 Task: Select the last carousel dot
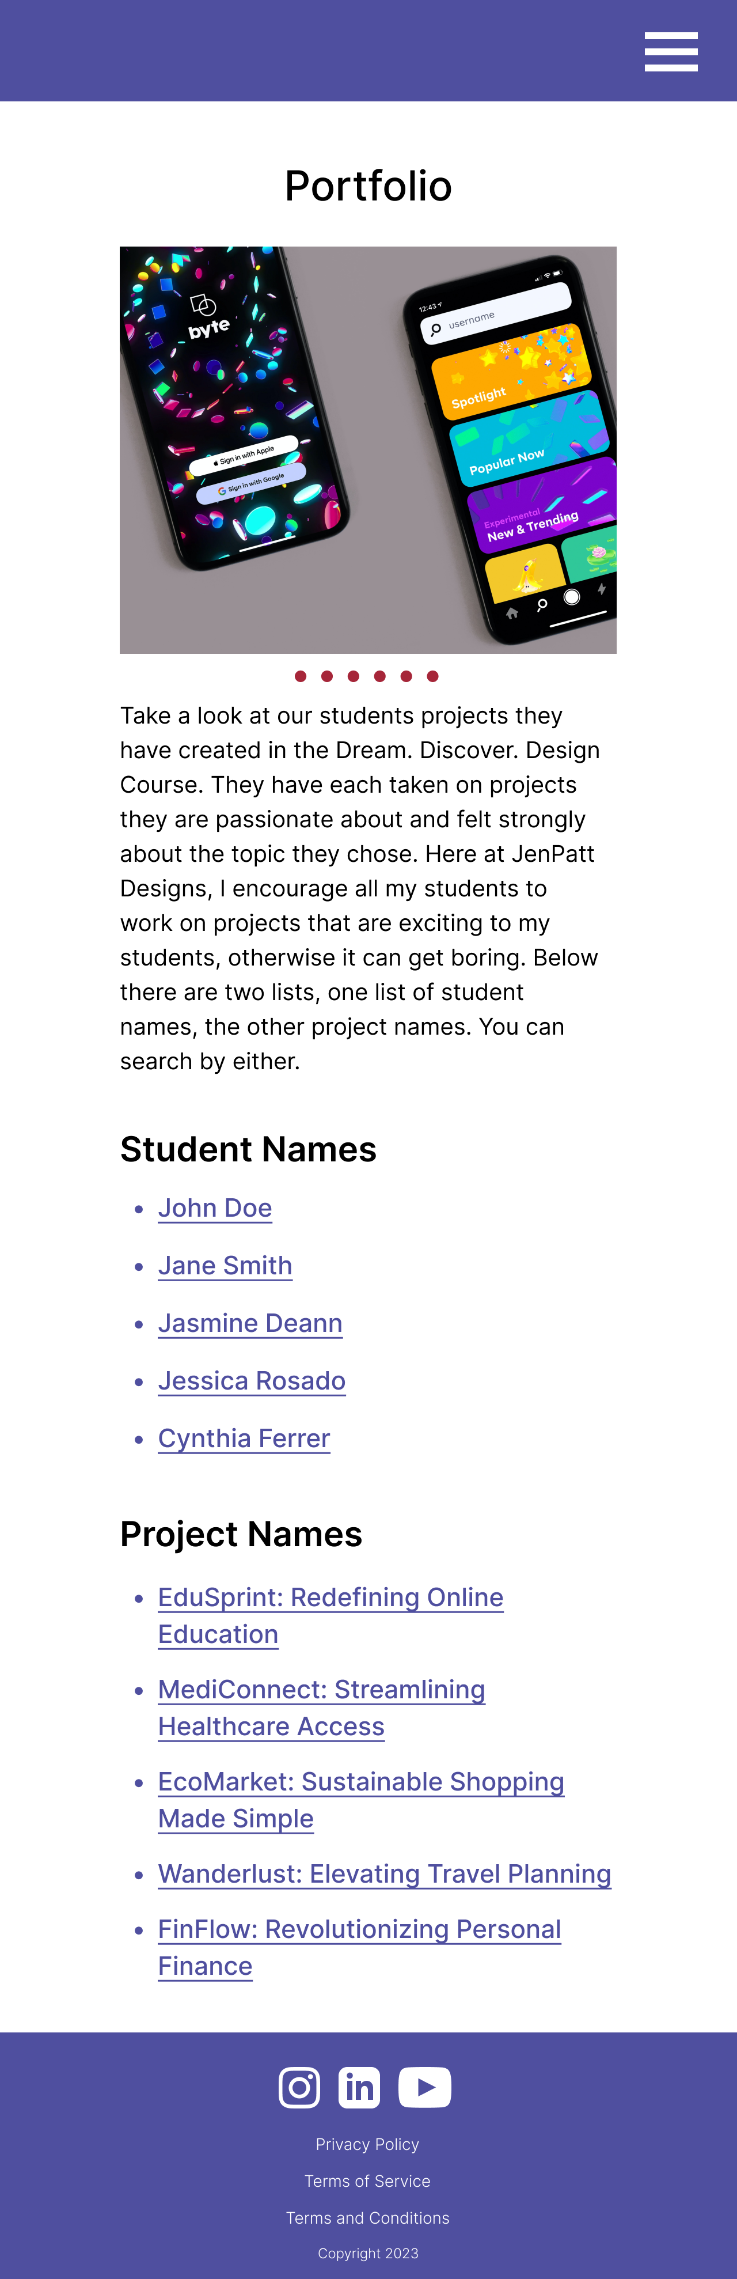tap(432, 677)
